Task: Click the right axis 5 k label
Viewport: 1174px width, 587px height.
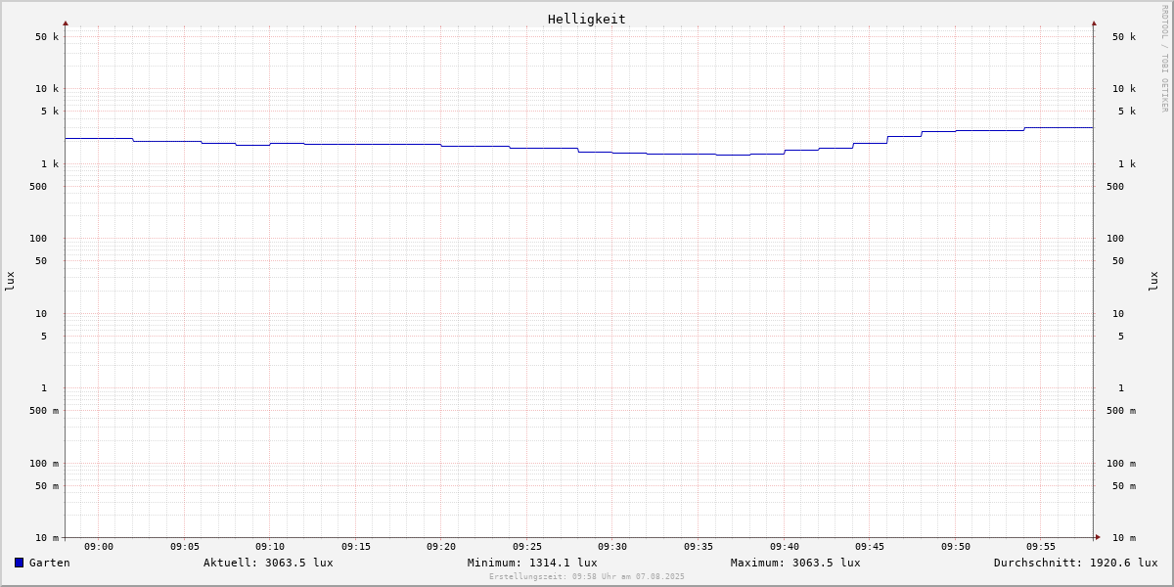Action: (1127, 112)
